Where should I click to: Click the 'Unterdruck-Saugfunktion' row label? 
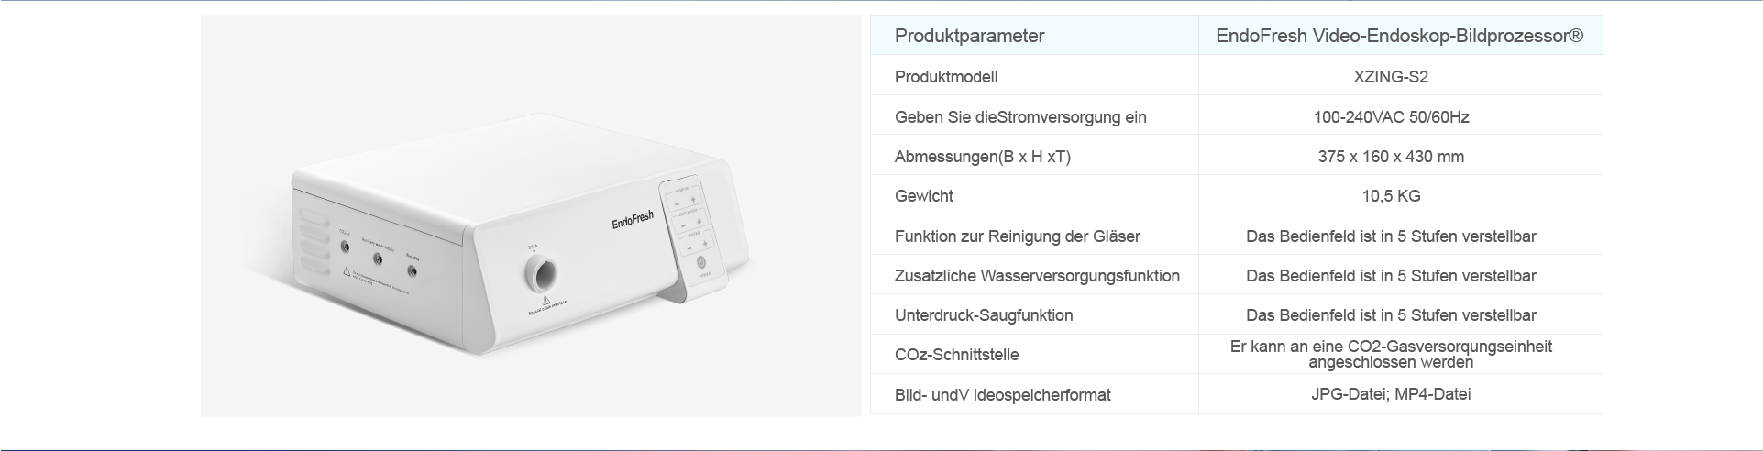coord(983,315)
